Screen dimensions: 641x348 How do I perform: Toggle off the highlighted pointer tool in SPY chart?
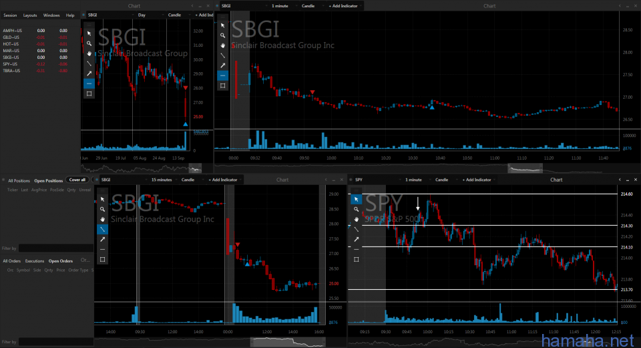357,199
